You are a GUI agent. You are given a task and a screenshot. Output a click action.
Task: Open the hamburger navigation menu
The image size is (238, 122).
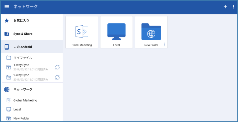click(x=7, y=7)
